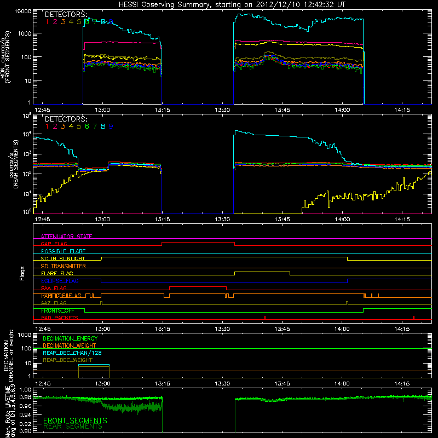
Task: Click the 0.98 tick label on livetime axis
Action: [25, 397]
